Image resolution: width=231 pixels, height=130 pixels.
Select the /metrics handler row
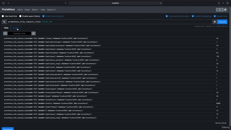[115, 103]
